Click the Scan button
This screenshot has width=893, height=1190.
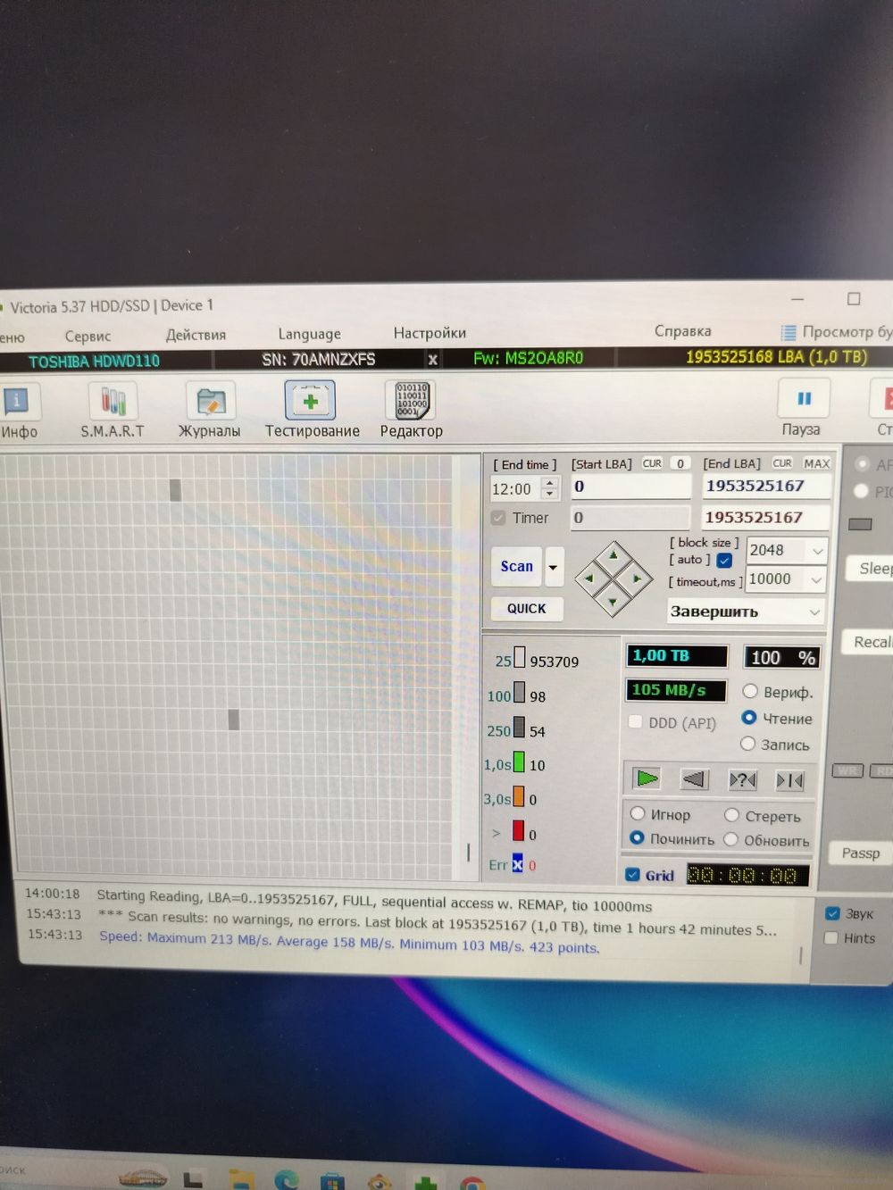tap(516, 566)
